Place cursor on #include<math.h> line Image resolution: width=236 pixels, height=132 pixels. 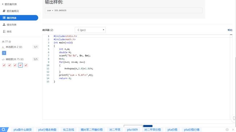pos(65,39)
